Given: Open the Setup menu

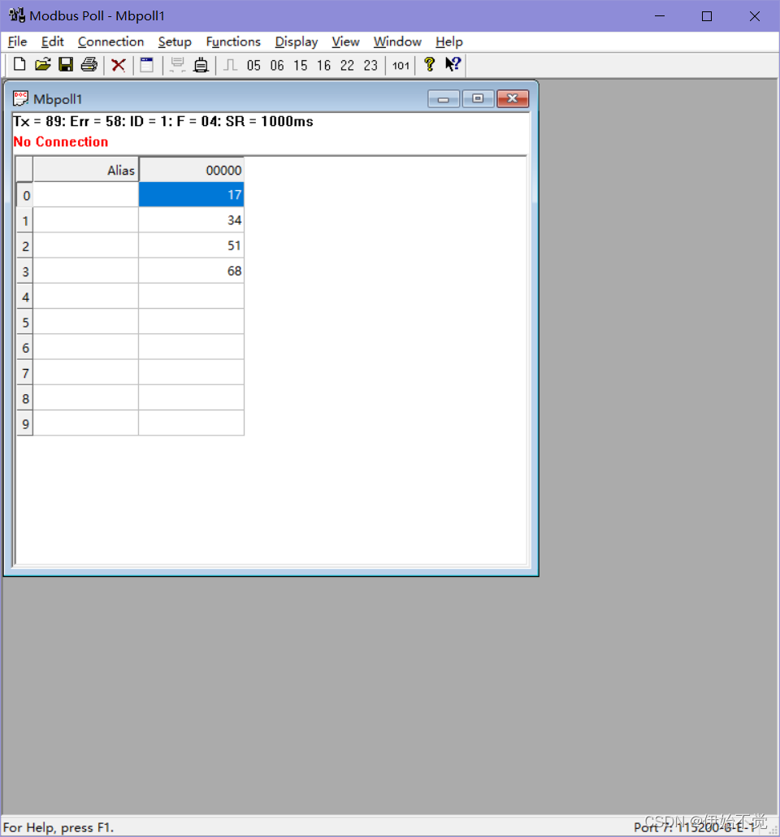Looking at the screenshot, I should [x=175, y=41].
